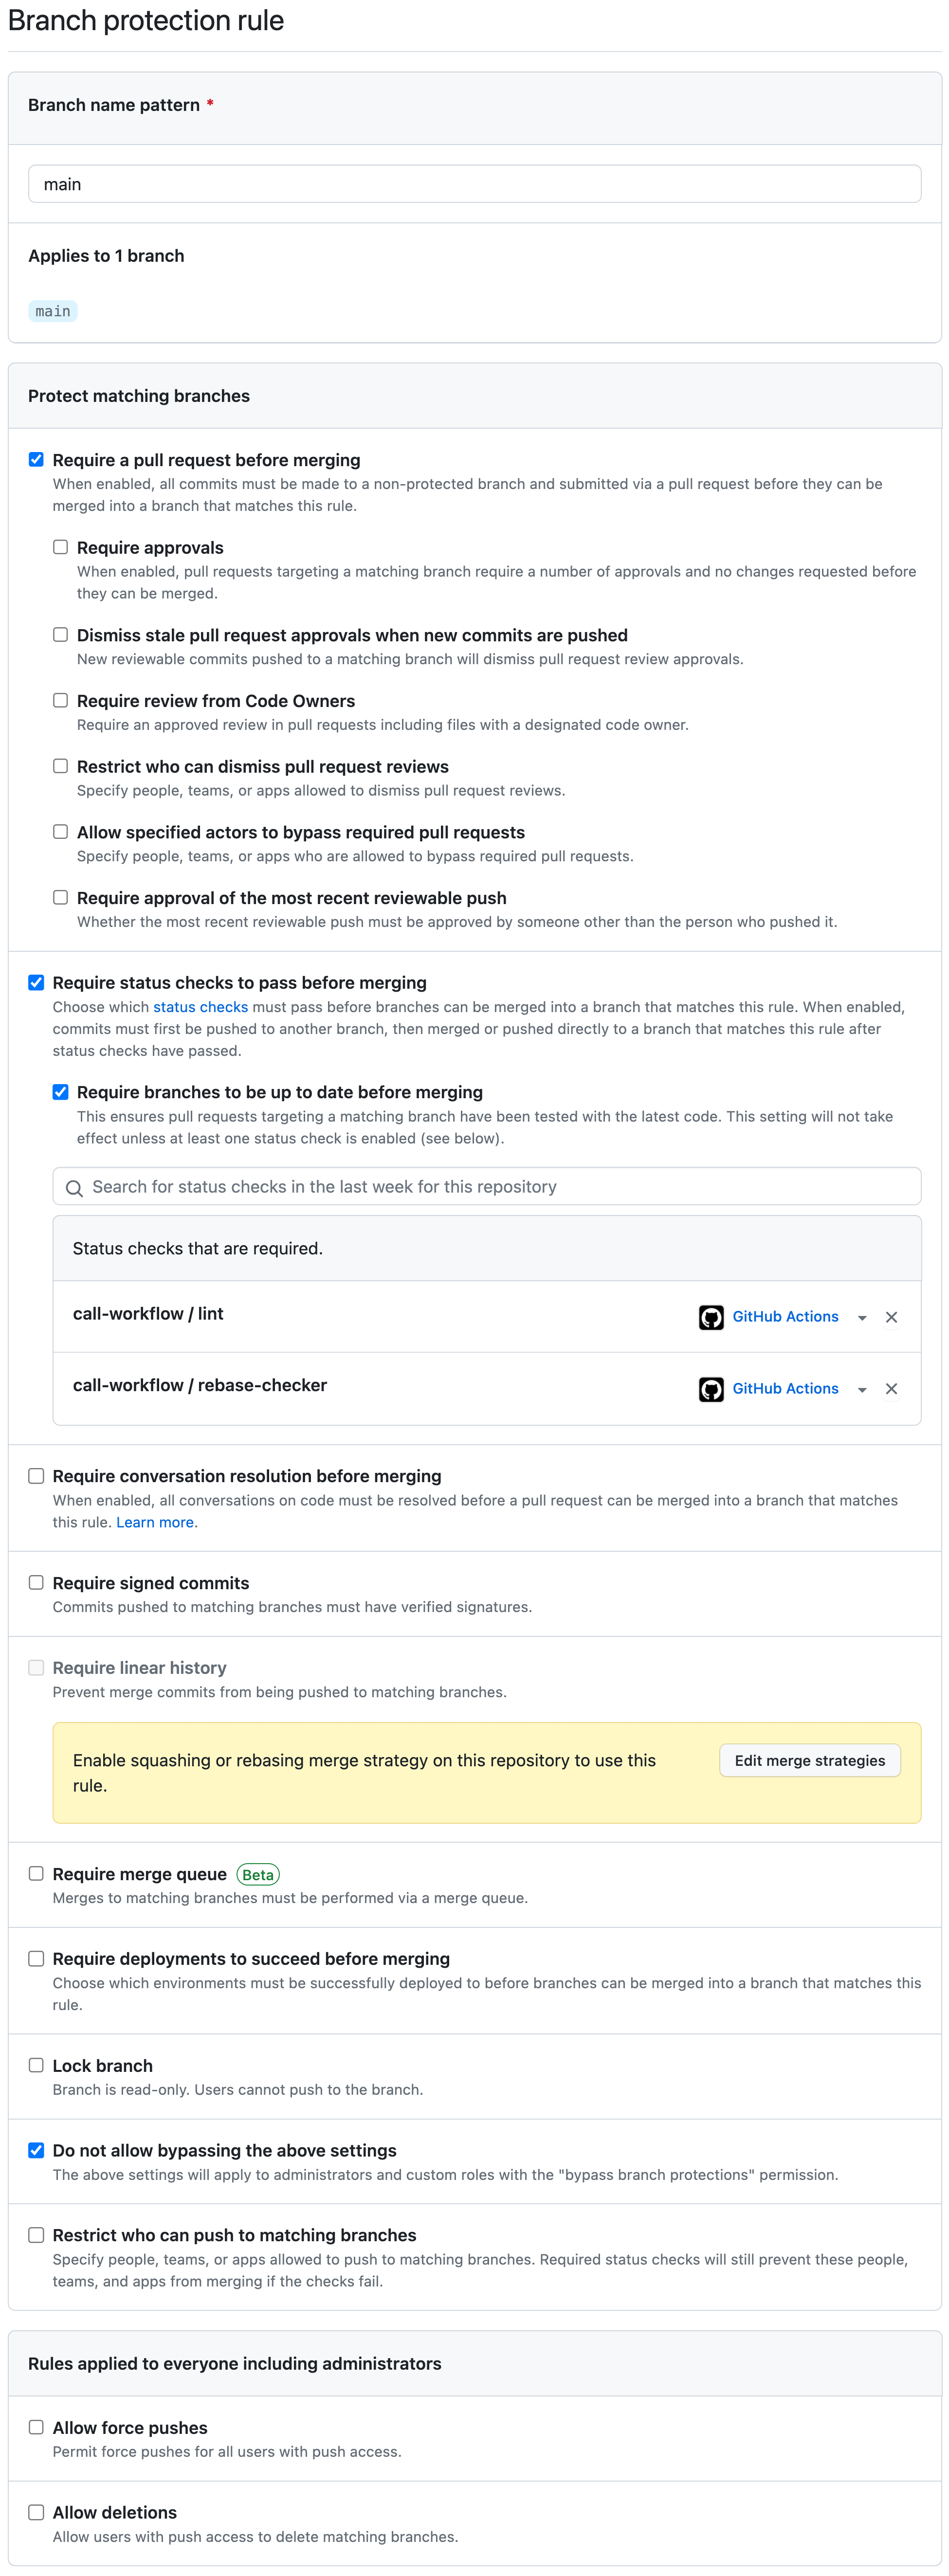The height and width of the screenshot is (2576, 949).
Task: Enable Require merge queue
Action: tap(36, 1873)
